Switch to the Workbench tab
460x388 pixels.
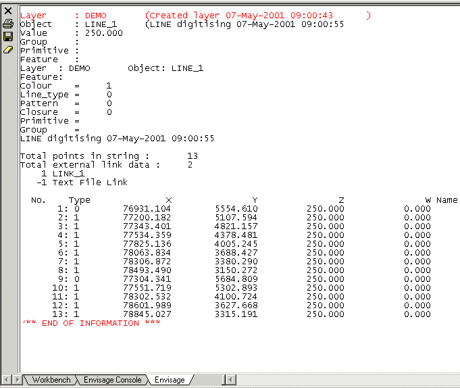point(51,380)
